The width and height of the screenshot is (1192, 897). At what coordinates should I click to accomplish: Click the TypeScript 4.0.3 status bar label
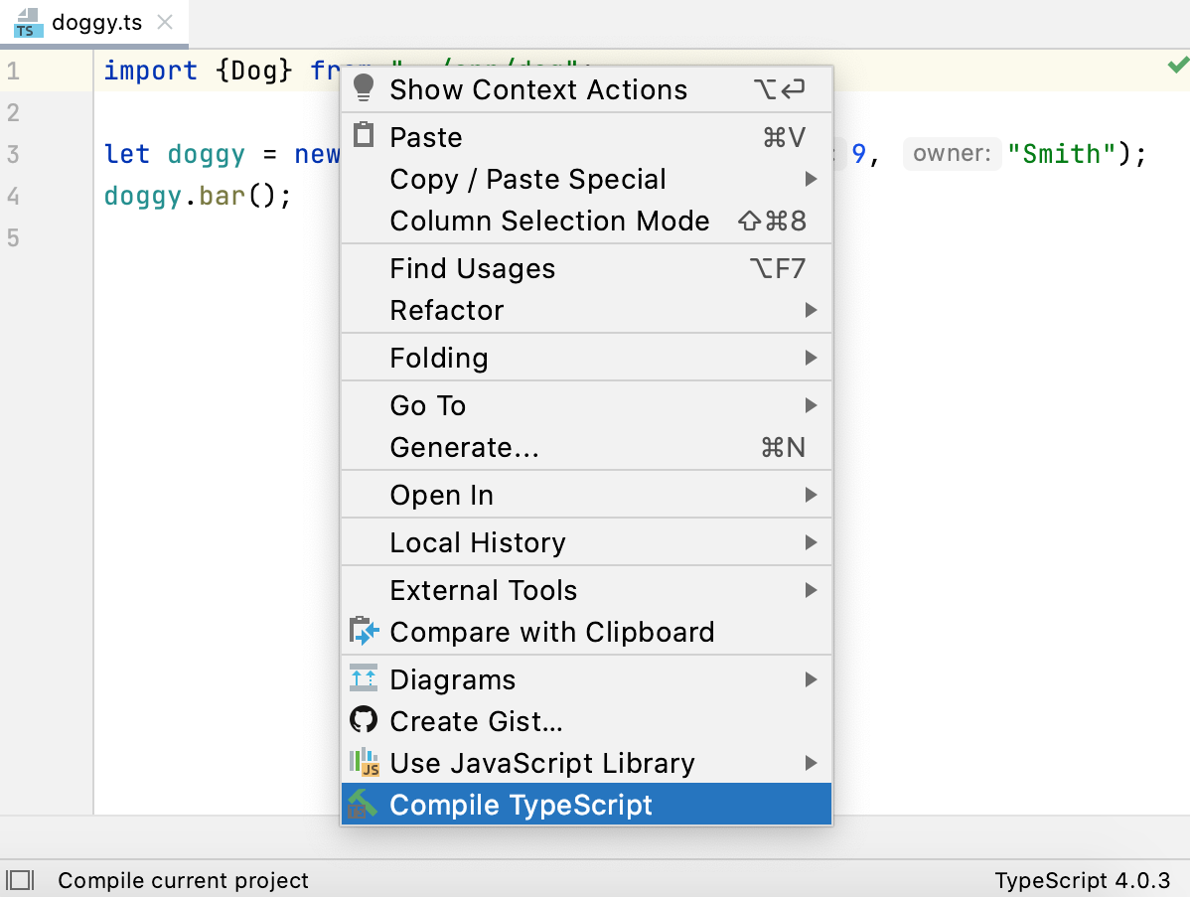coord(1083,880)
